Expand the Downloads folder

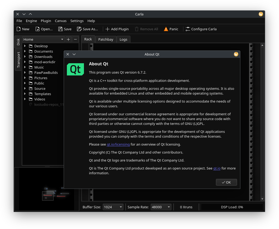25,57
